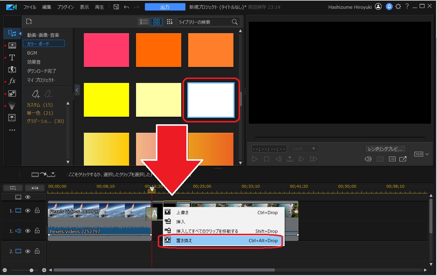Collapse the library side panel arrow

point(77,90)
